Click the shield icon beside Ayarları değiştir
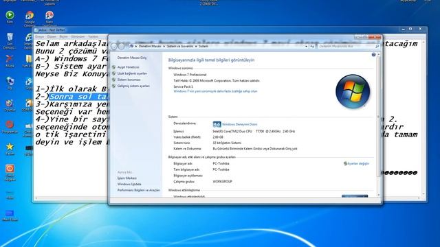Viewport: 440px width, 247px height. click(345, 163)
